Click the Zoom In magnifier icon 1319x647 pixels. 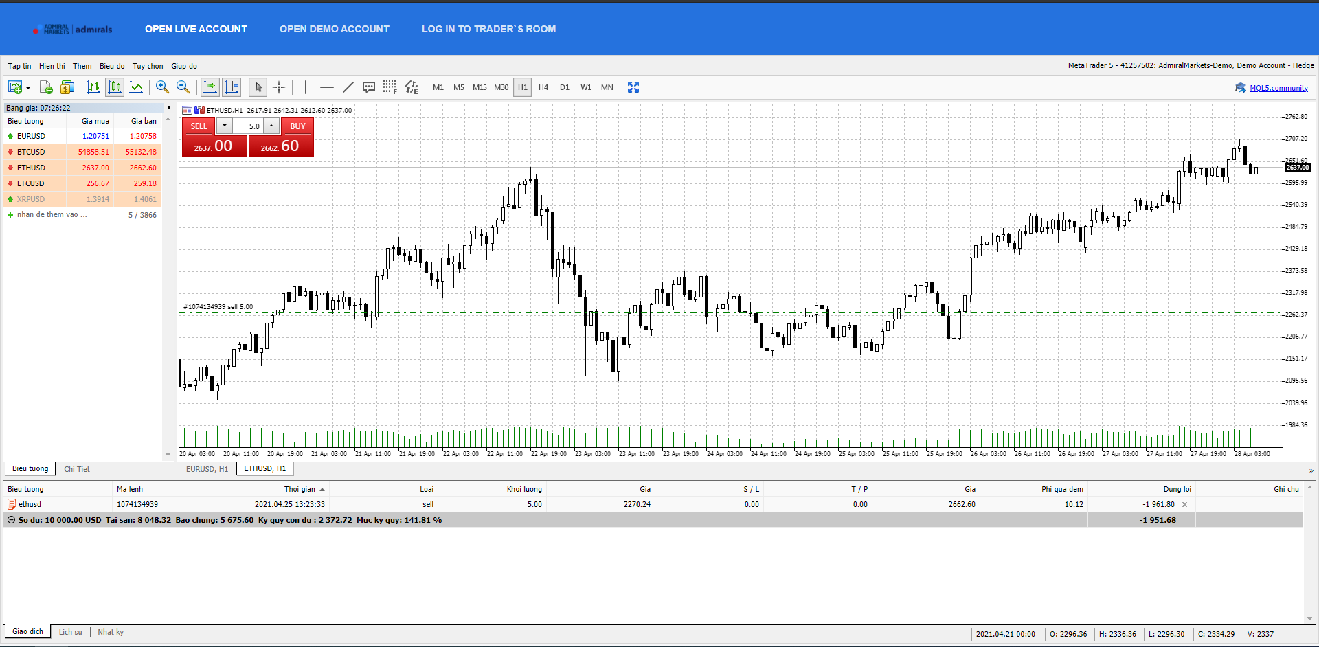coord(162,87)
